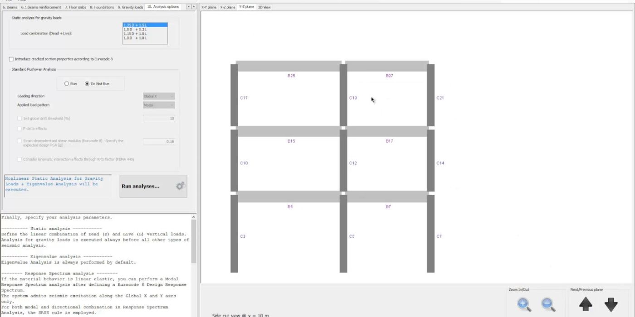This screenshot has height=317, width=635.
Task: Select beam label B15
Action: 291,141
